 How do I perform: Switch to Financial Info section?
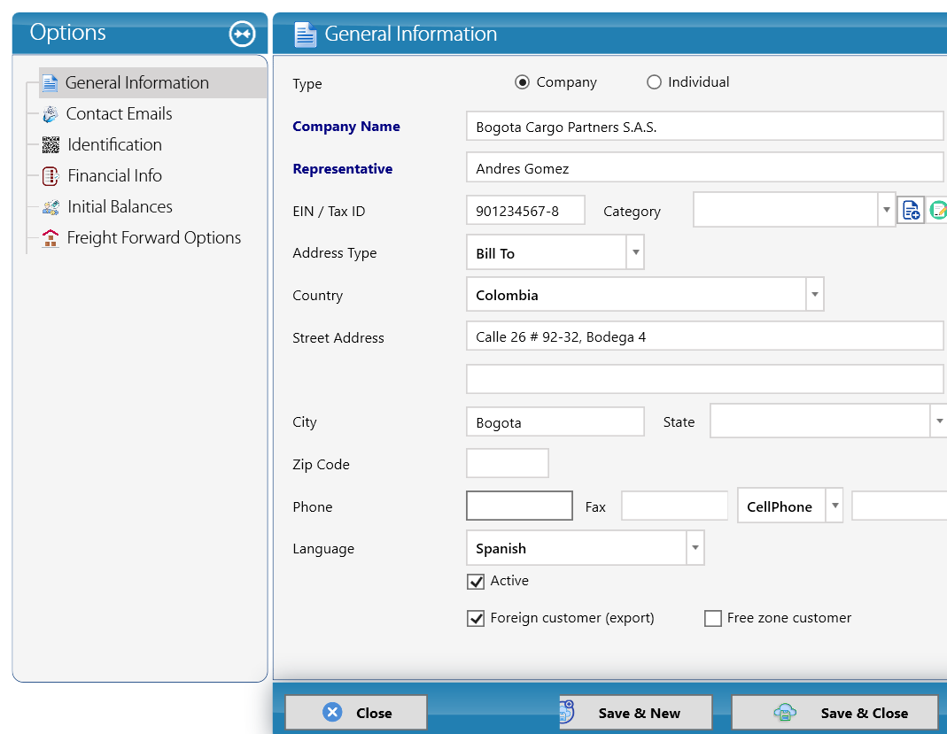pos(115,175)
